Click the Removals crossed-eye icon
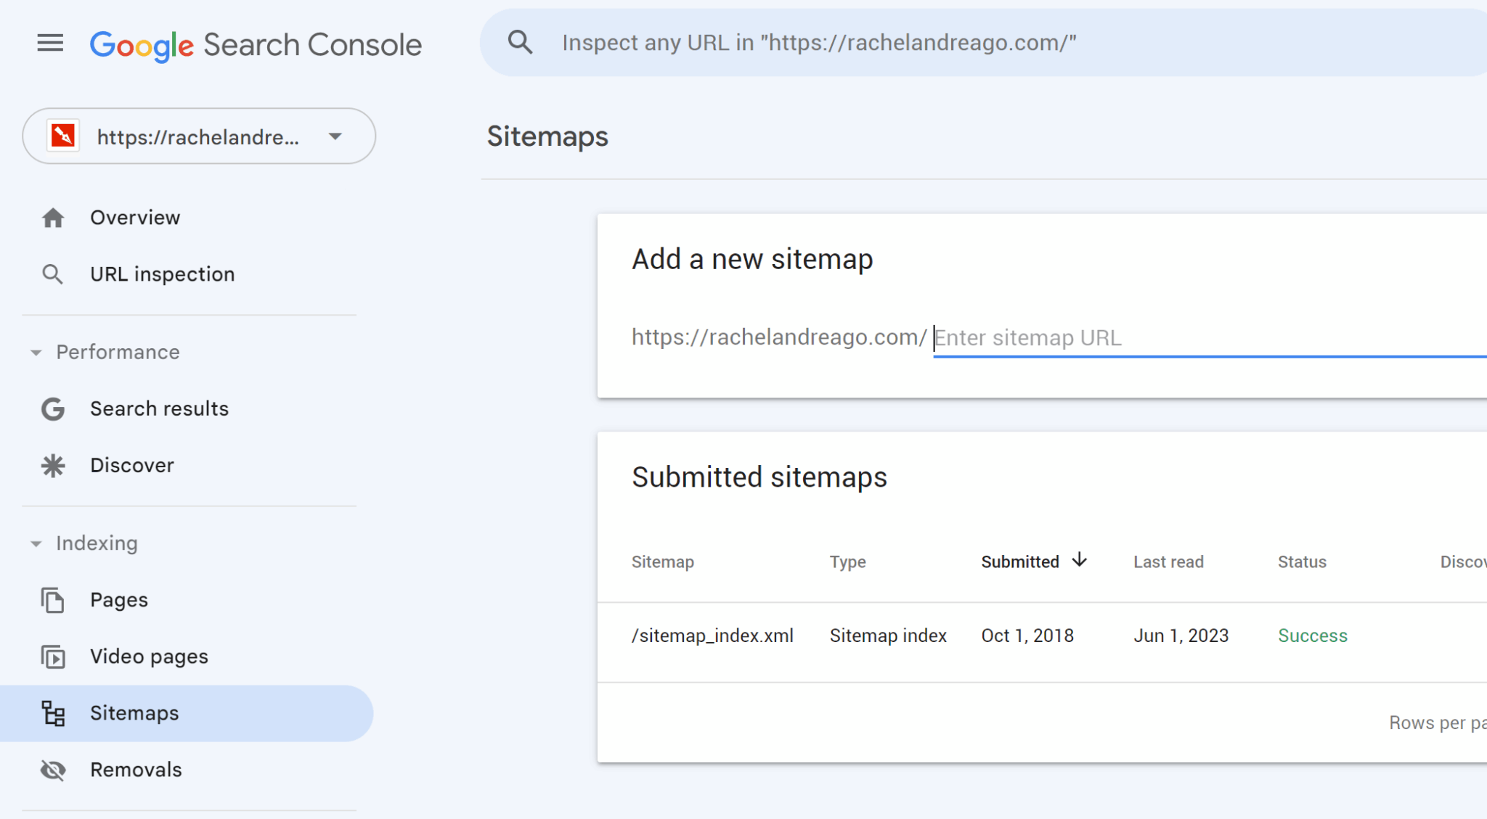Screen dimensions: 1487x819 pos(53,770)
